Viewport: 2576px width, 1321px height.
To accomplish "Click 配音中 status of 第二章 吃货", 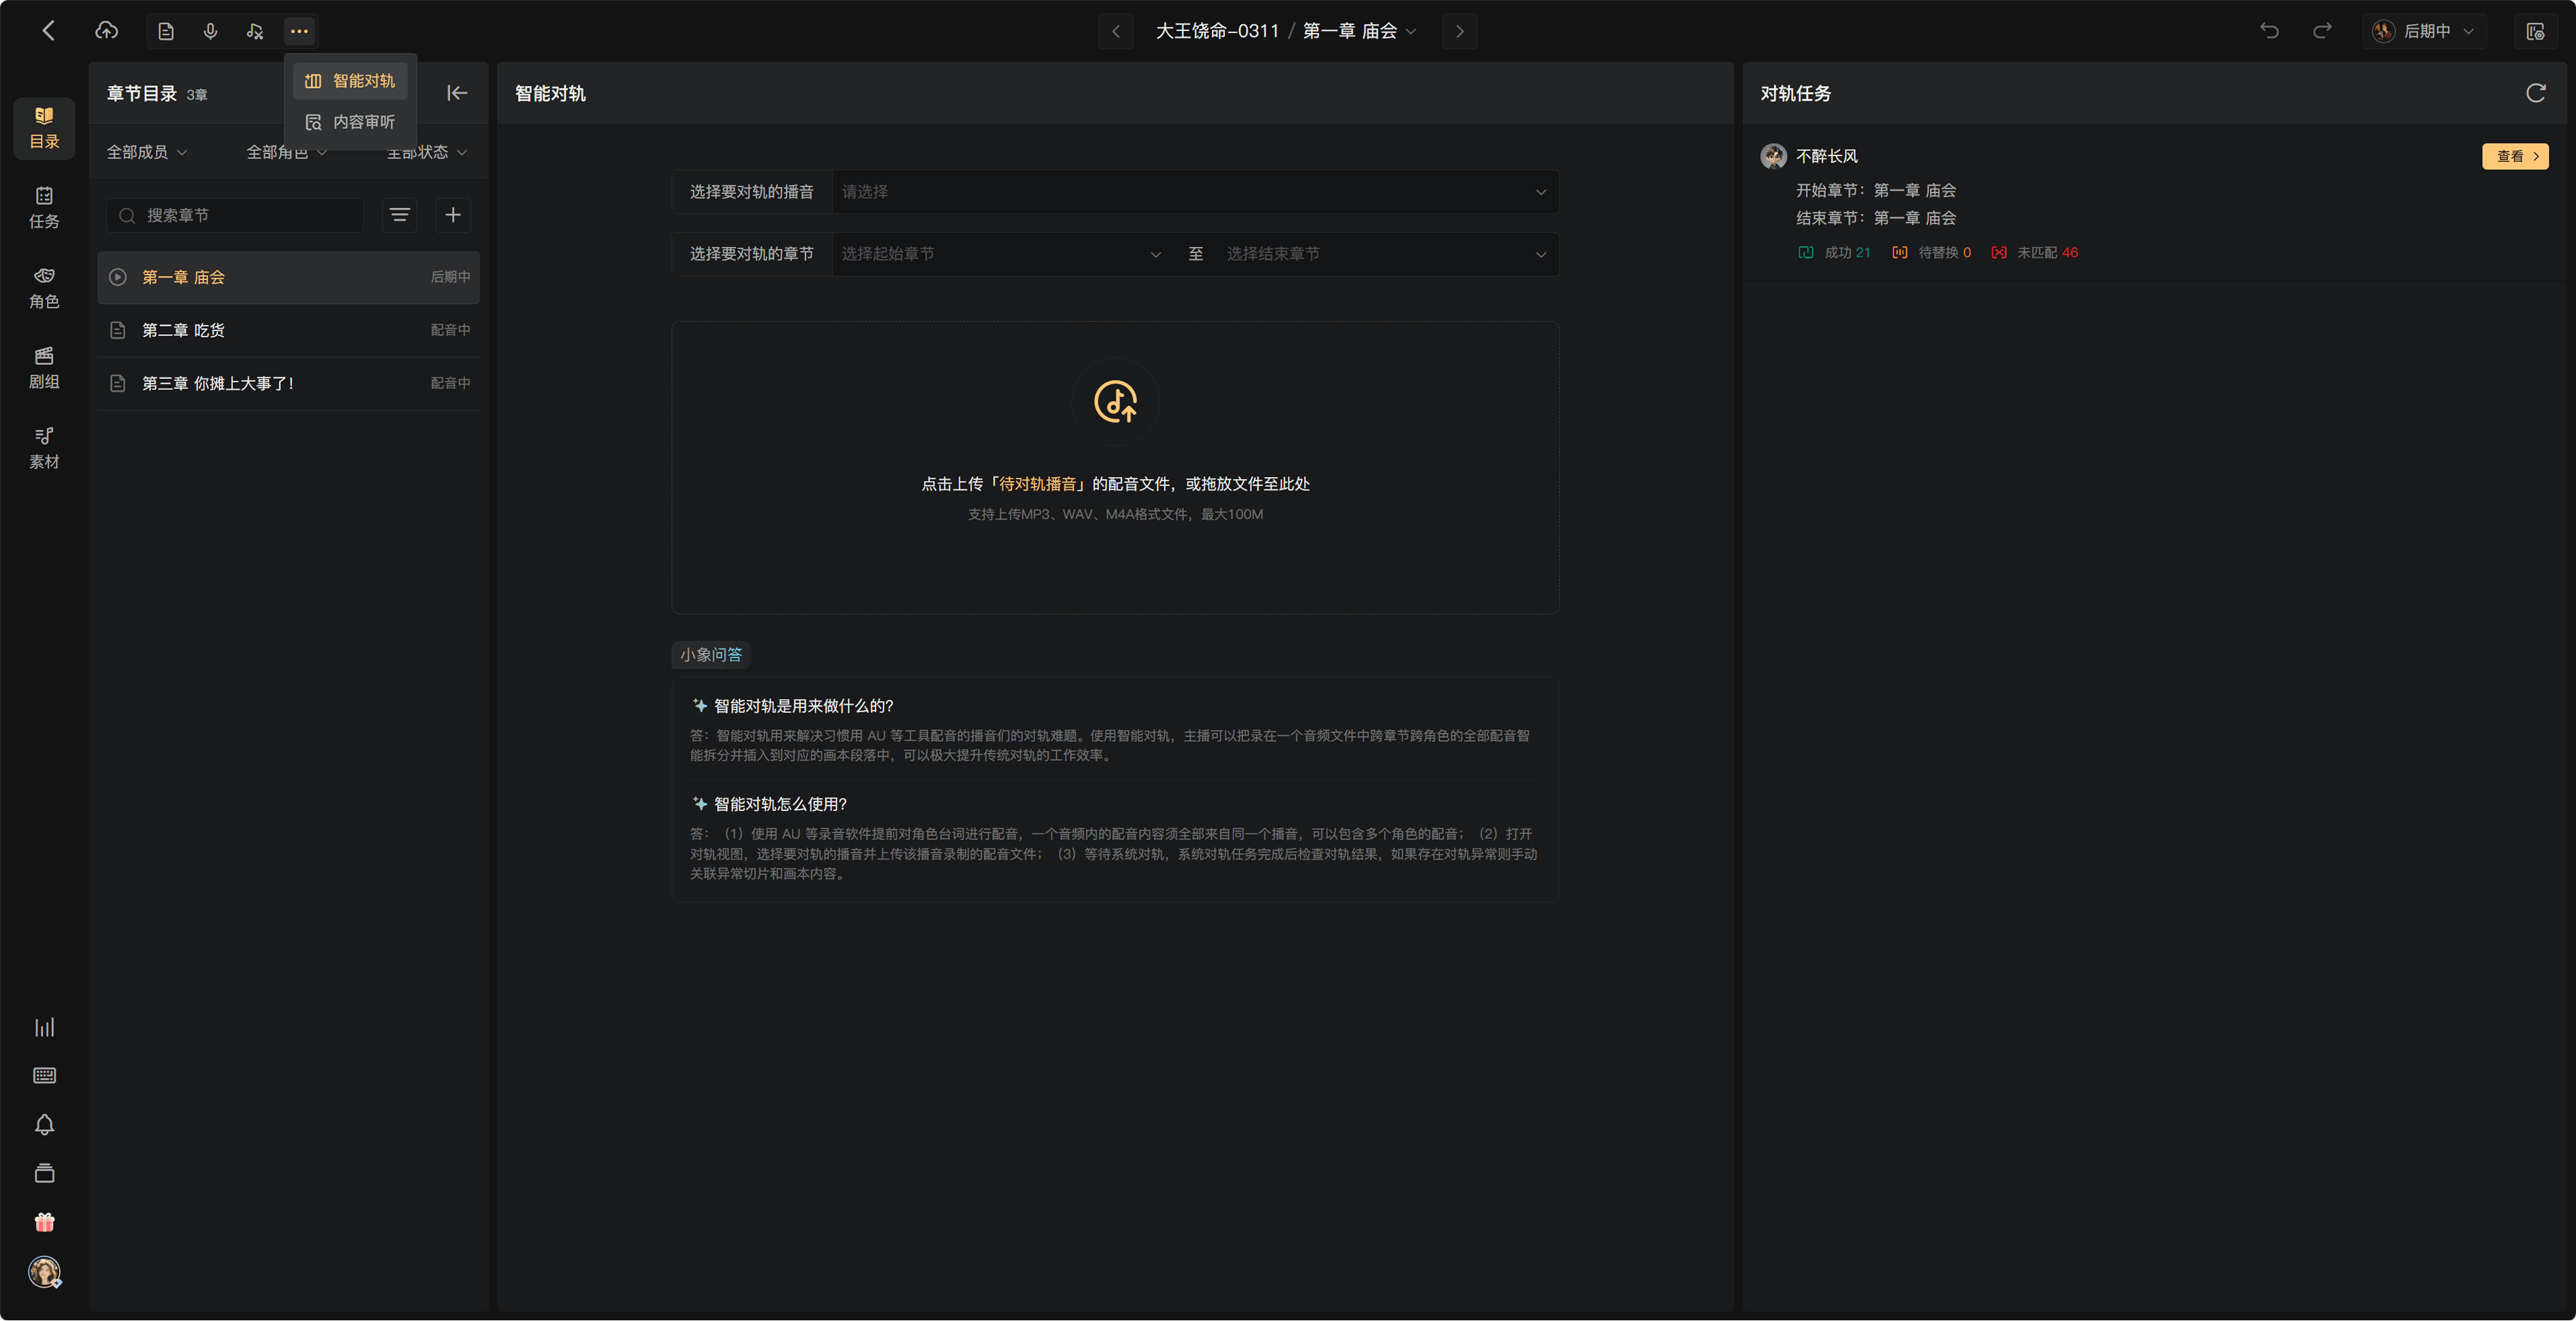I will pos(450,330).
